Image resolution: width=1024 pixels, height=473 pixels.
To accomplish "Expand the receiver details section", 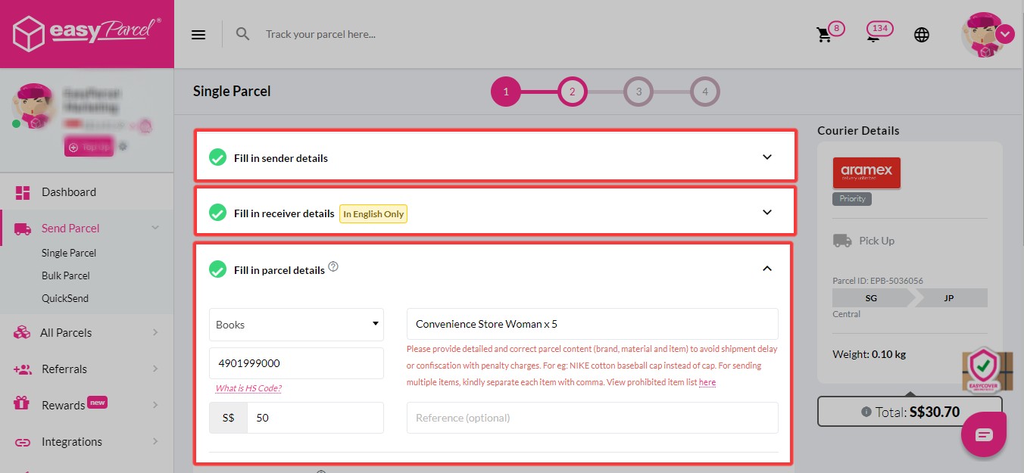I will [x=766, y=213].
